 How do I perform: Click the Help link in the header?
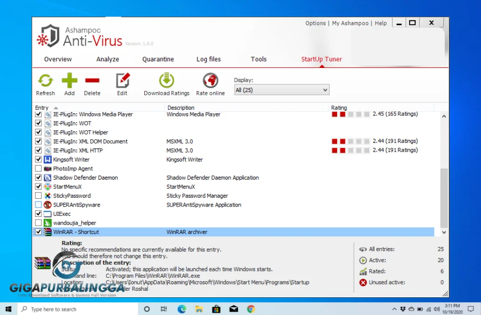[380, 23]
